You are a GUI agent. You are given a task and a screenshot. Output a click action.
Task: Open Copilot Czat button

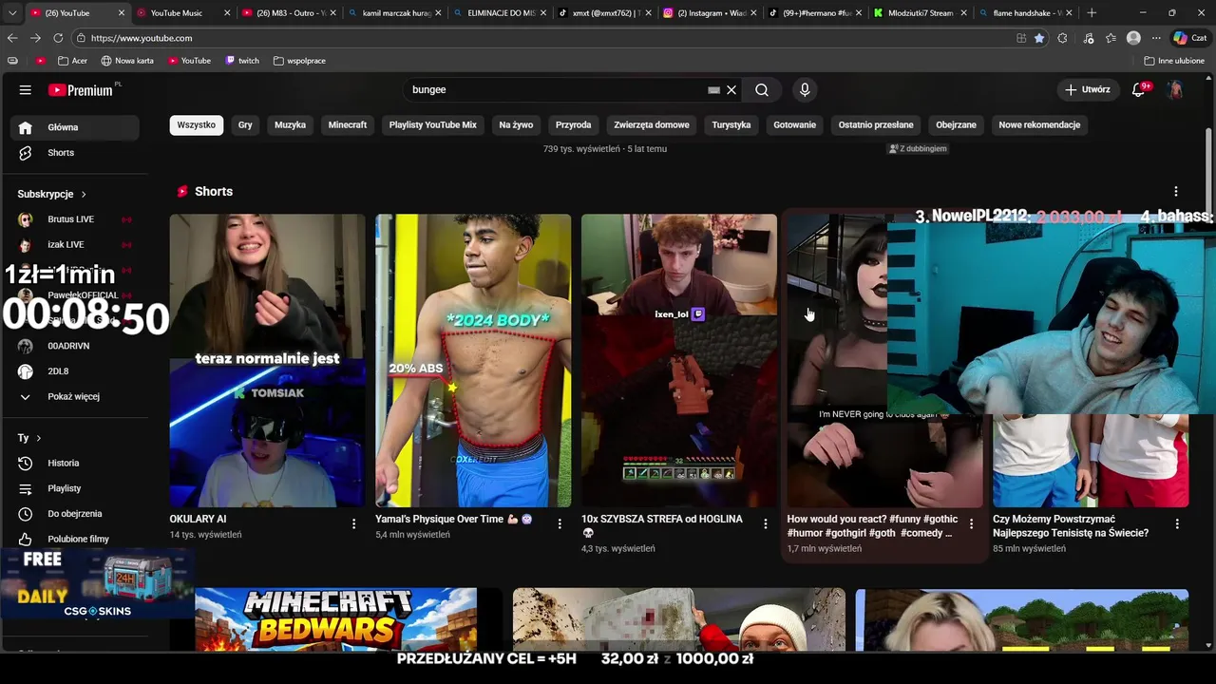coord(1192,38)
